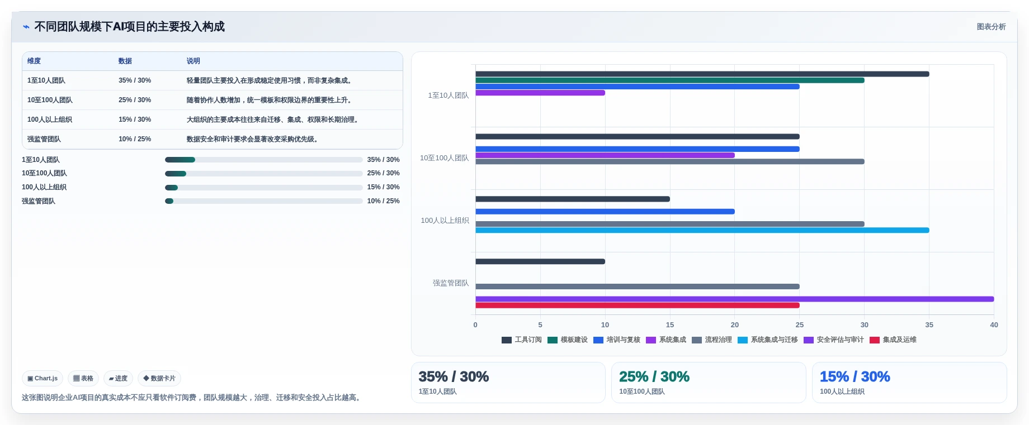Viewport: 1029px width, 425px height.
Task: Click the green 模板建设 bar in the chart
Action: [670, 80]
